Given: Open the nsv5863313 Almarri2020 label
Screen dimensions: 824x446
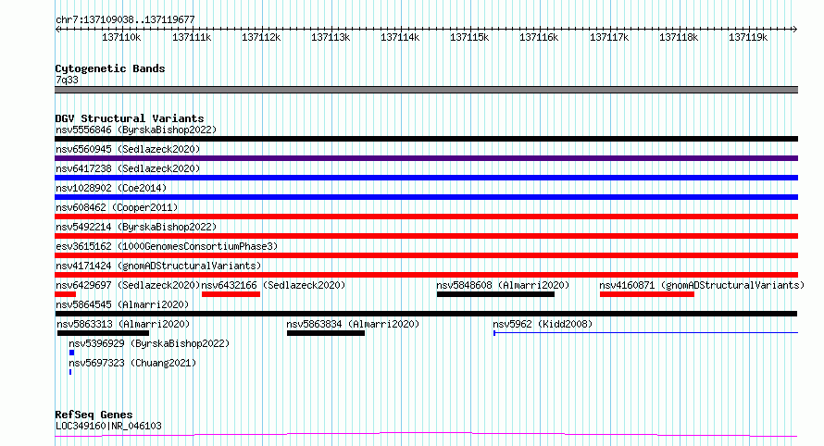Looking at the screenshot, I should click(x=123, y=324).
